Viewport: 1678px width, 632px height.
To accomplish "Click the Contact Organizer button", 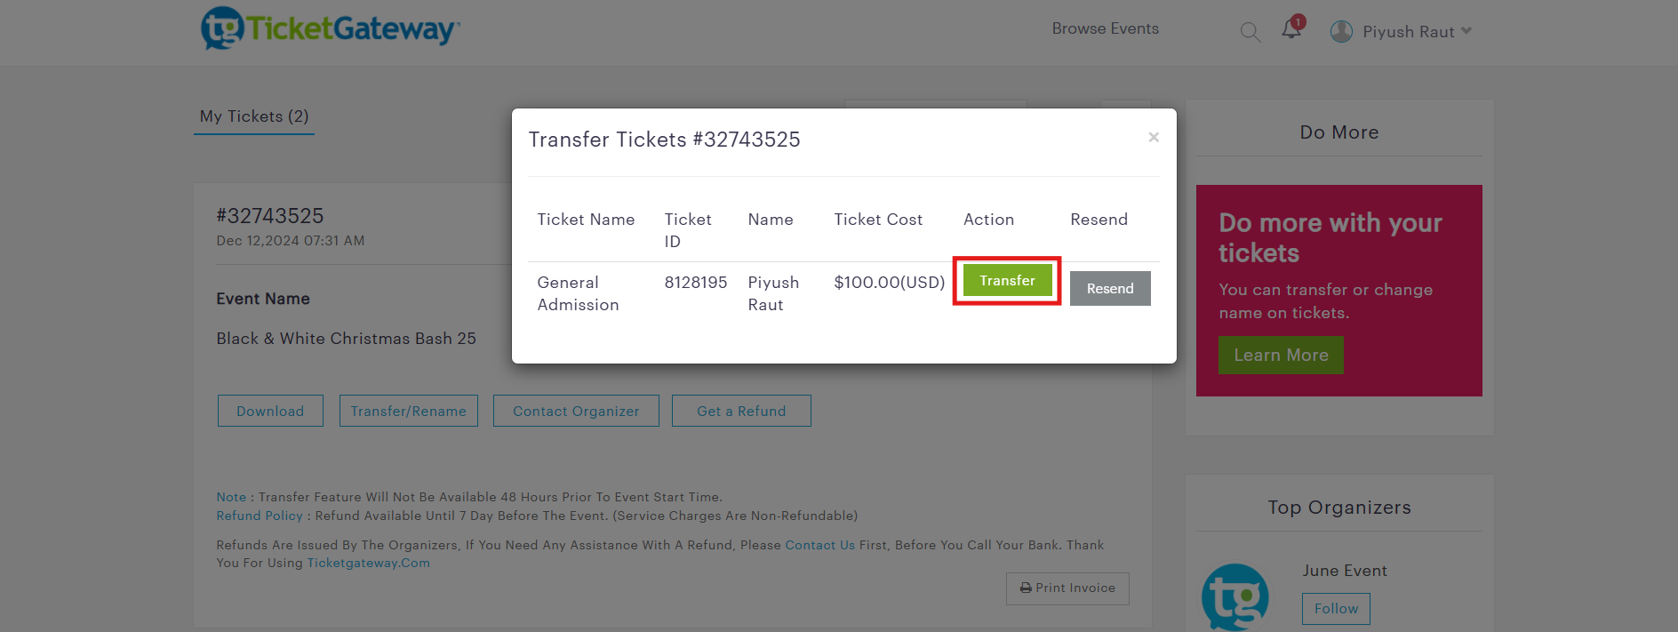I will (576, 411).
